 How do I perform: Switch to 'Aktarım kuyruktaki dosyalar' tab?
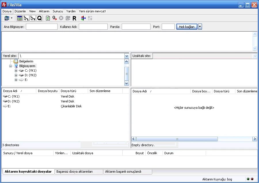(28, 171)
